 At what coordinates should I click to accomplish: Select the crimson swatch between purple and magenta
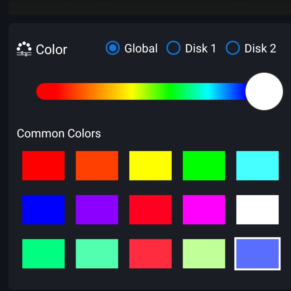click(x=150, y=210)
